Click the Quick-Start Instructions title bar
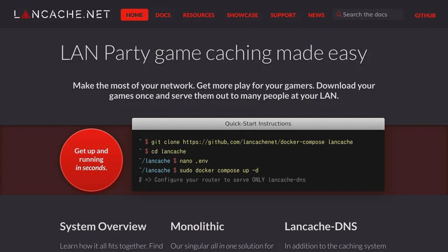Screen dimensions: 448x252 point(258,124)
